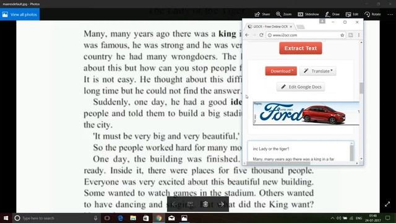
Task: Open Share in Photos toolbar
Action: click(x=262, y=14)
